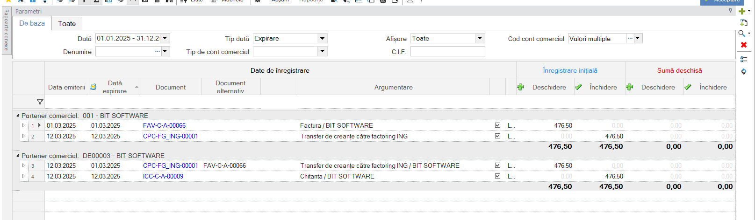Select the De baza tab

click(32, 23)
